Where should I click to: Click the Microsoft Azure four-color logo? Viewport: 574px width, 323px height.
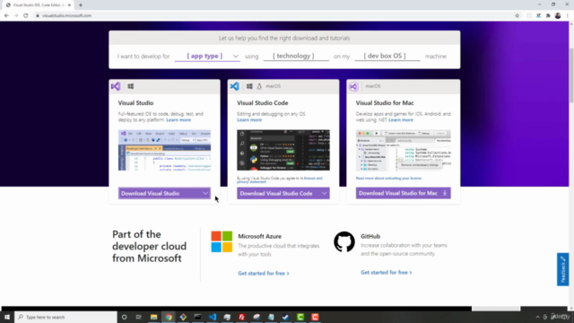pyautogui.click(x=222, y=241)
